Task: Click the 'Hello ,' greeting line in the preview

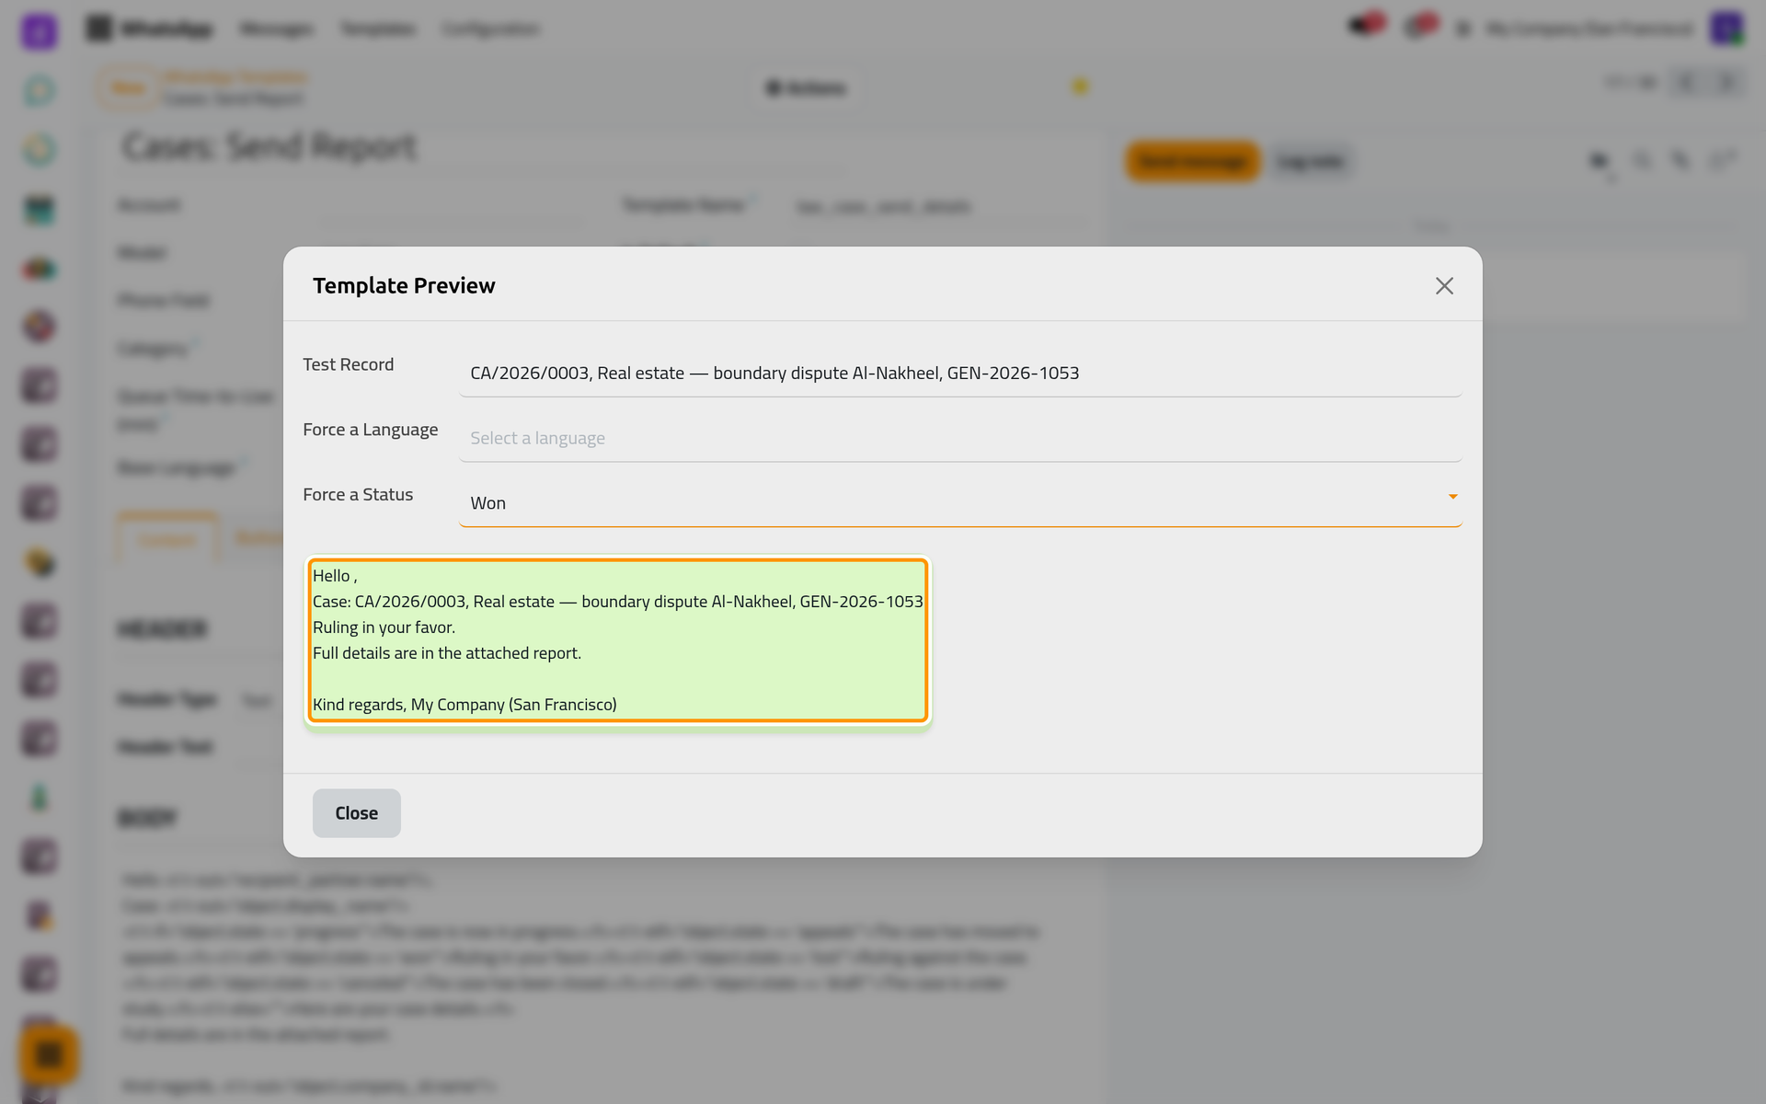Action: pos(335,576)
